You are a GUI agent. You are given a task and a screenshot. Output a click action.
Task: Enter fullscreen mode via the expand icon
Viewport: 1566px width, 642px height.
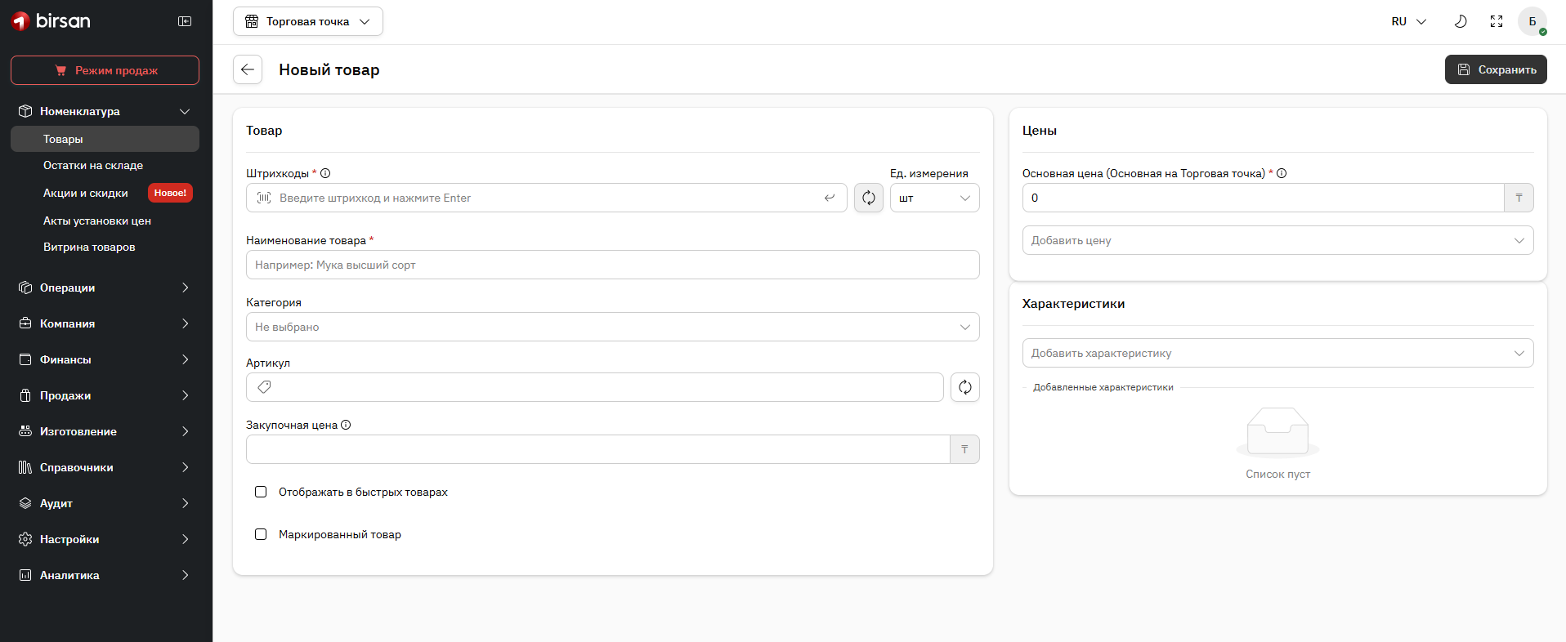1496,21
